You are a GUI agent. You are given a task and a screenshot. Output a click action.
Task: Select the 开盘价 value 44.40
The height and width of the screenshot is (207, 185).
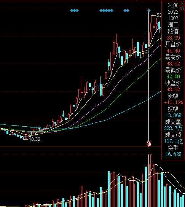(x=173, y=51)
